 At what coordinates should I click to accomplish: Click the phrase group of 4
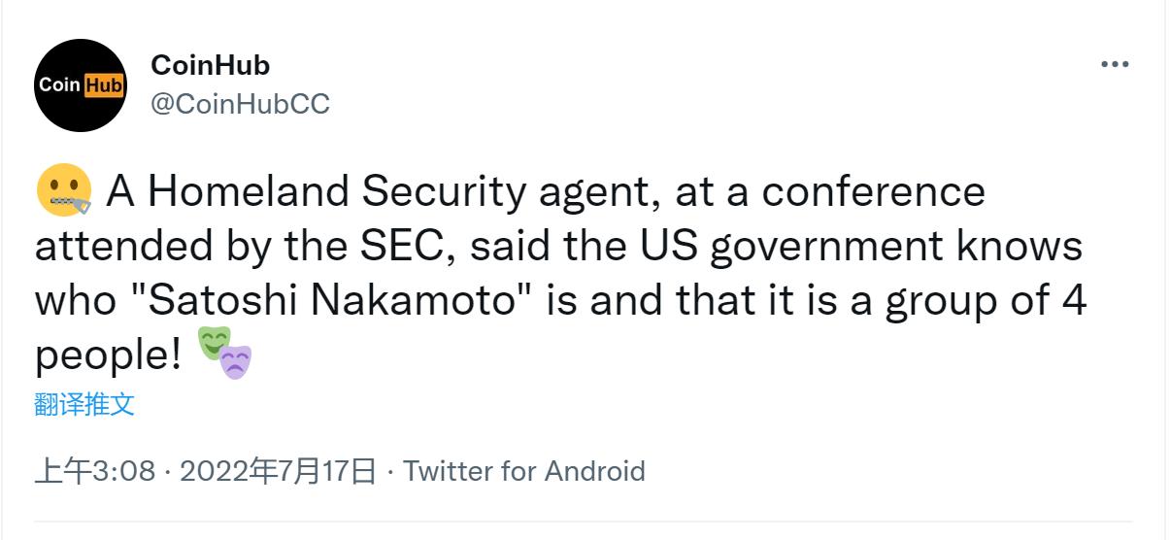[x=983, y=301]
